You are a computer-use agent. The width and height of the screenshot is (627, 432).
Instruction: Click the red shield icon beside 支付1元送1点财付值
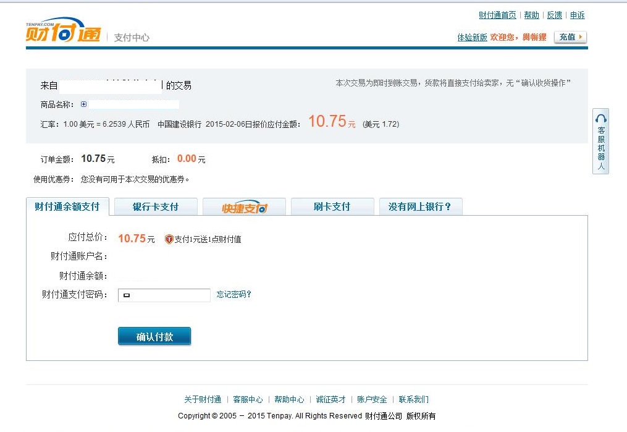click(169, 239)
